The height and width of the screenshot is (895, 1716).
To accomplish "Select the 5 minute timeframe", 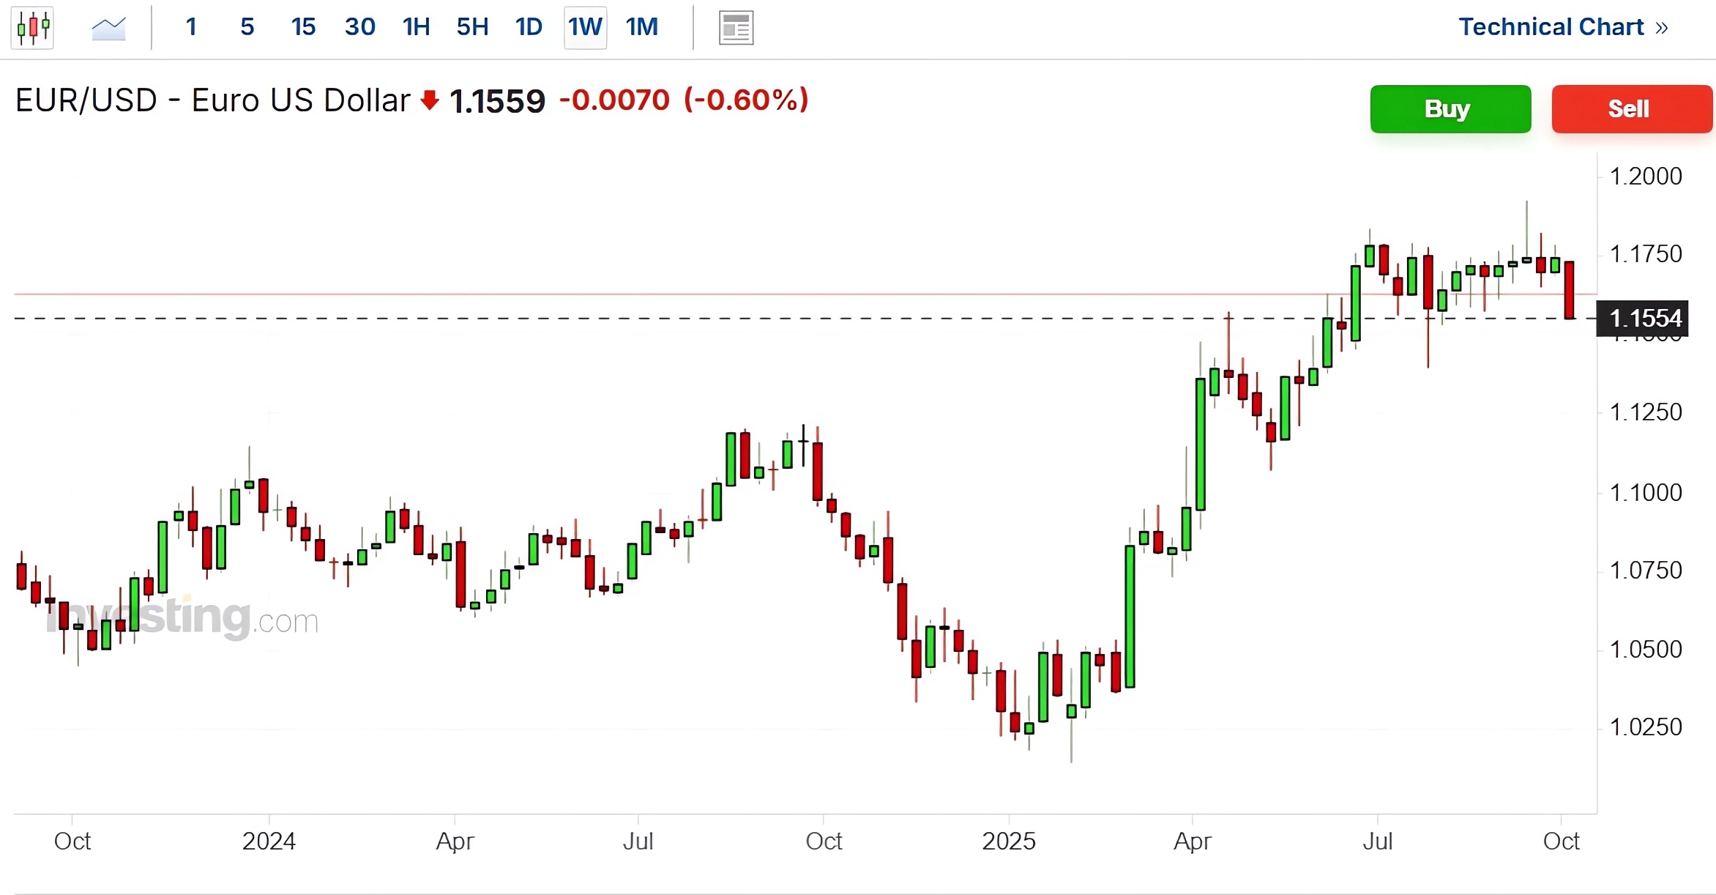I will click(247, 27).
